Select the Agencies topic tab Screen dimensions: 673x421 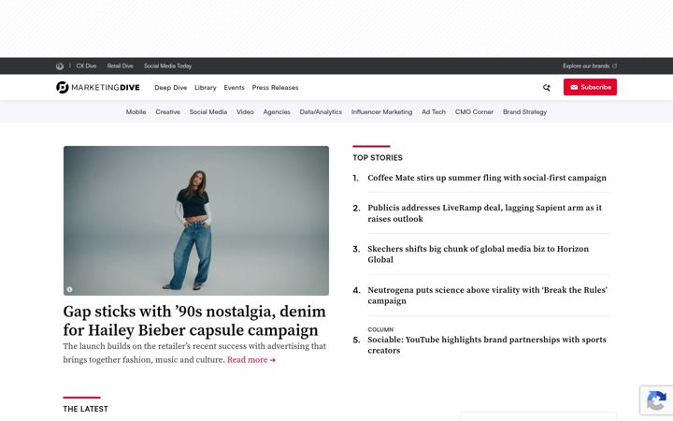tap(277, 112)
